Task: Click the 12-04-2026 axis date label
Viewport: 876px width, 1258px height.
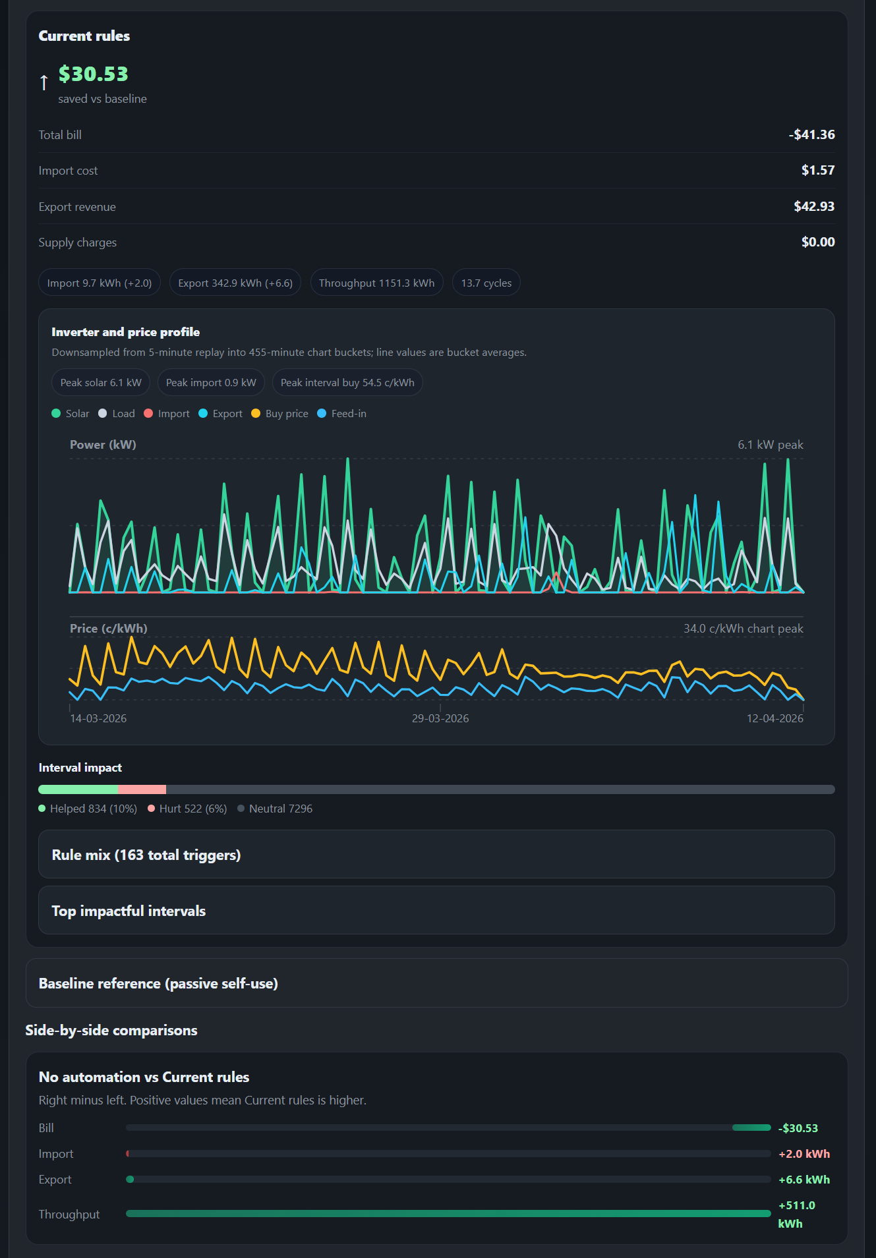Action: tap(775, 718)
